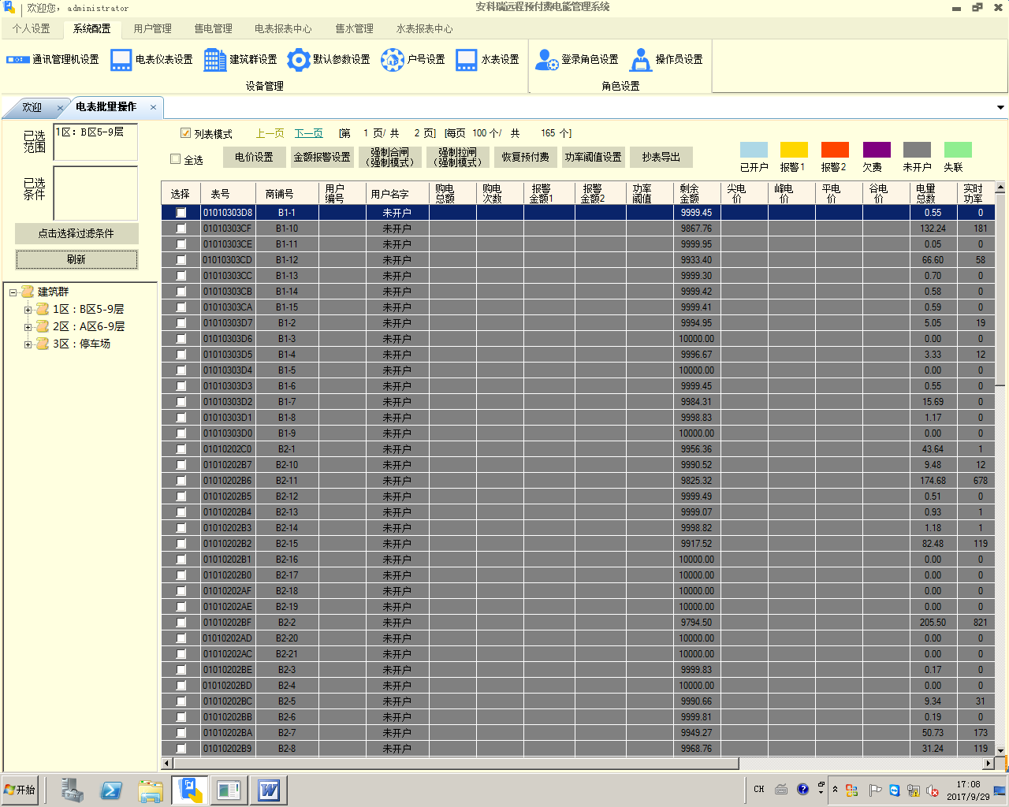Open 默认参数设置 gear icon
Screen dimensions: 1009x807
(x=299, y=60)
